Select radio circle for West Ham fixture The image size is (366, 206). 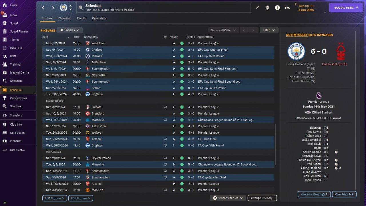point(44,43)
